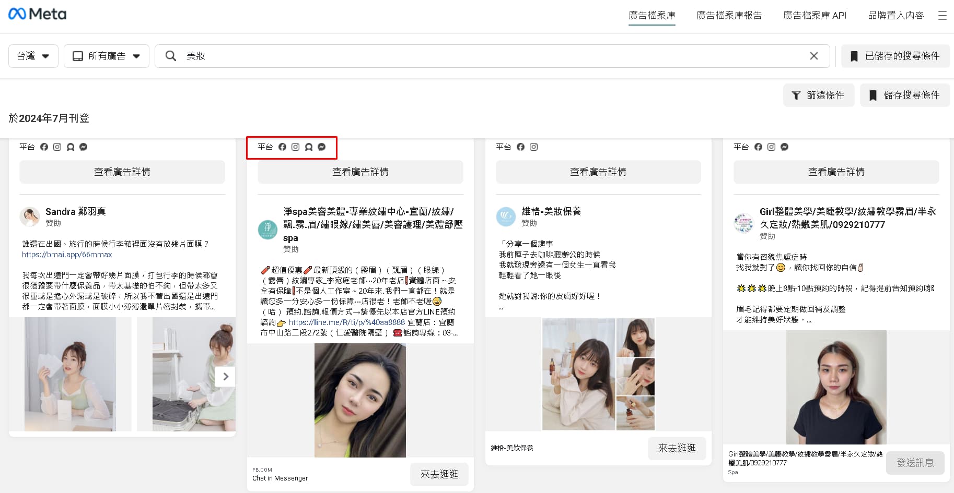Click the 淨spa美容美體 advertiser name
The image size is (954, 493).
pos(373,224)
